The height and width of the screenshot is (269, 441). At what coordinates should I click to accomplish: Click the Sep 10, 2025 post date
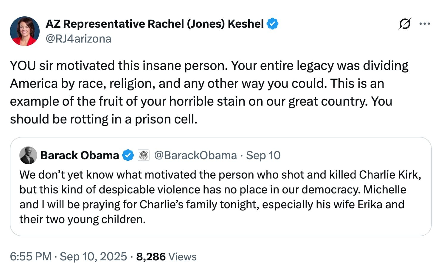[x=93, y=257]
